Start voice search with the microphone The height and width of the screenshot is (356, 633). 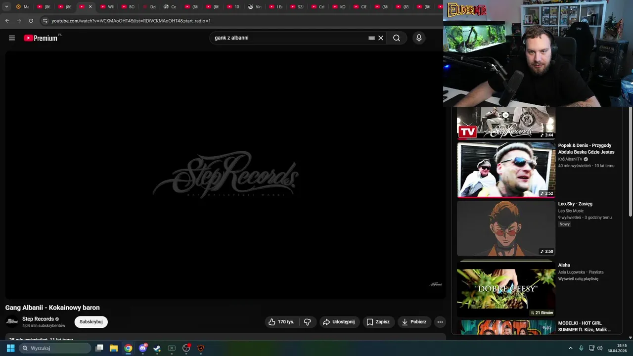pos(419,38)
